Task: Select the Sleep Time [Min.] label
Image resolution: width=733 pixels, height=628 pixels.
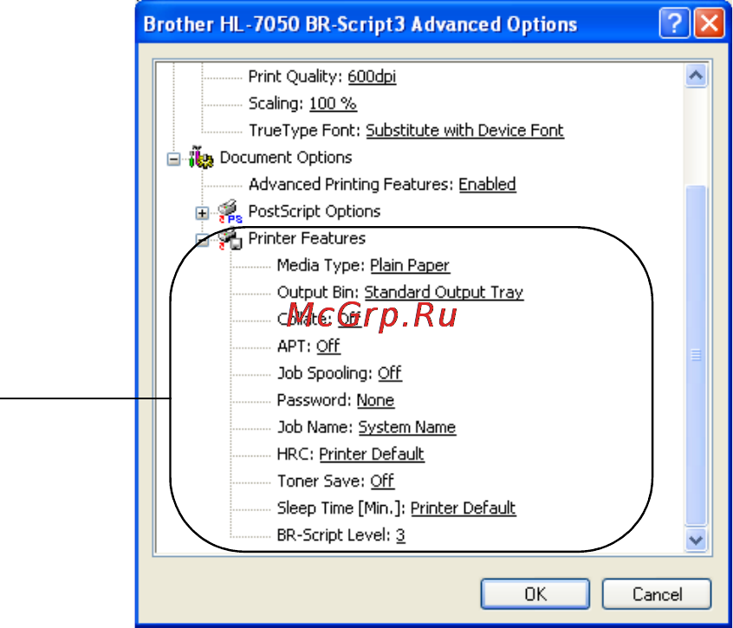Action: (341, 508)
